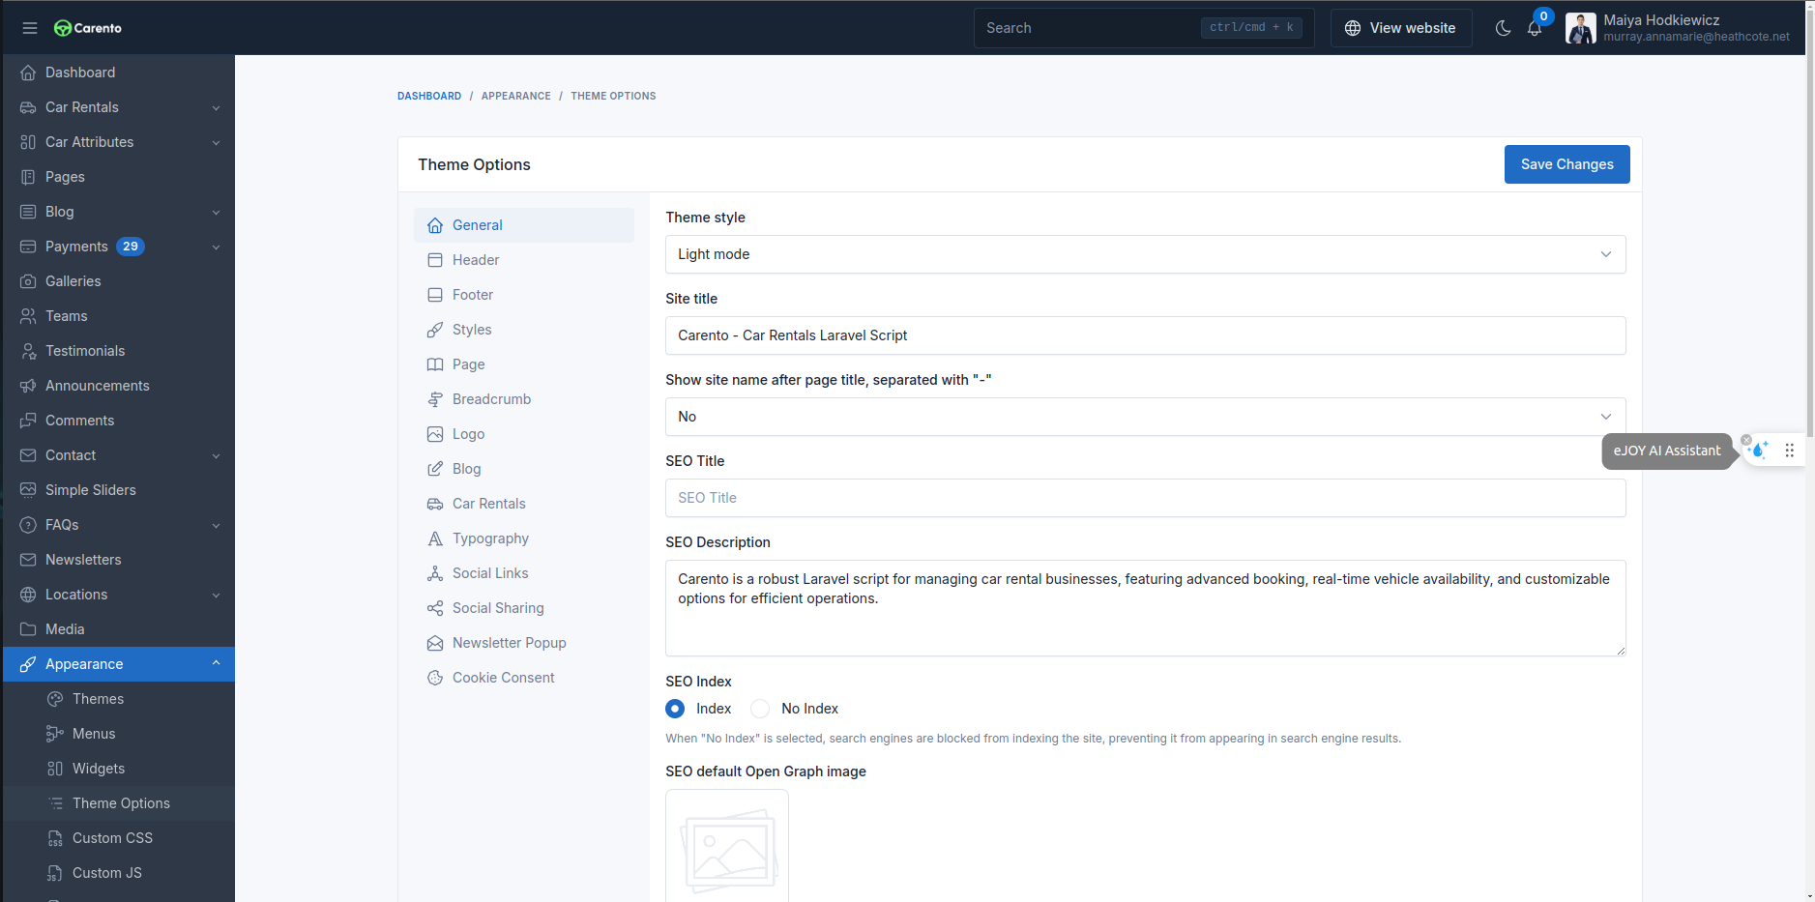
Task: Open the Newsletter Popup tab
Action: [524, 643]
